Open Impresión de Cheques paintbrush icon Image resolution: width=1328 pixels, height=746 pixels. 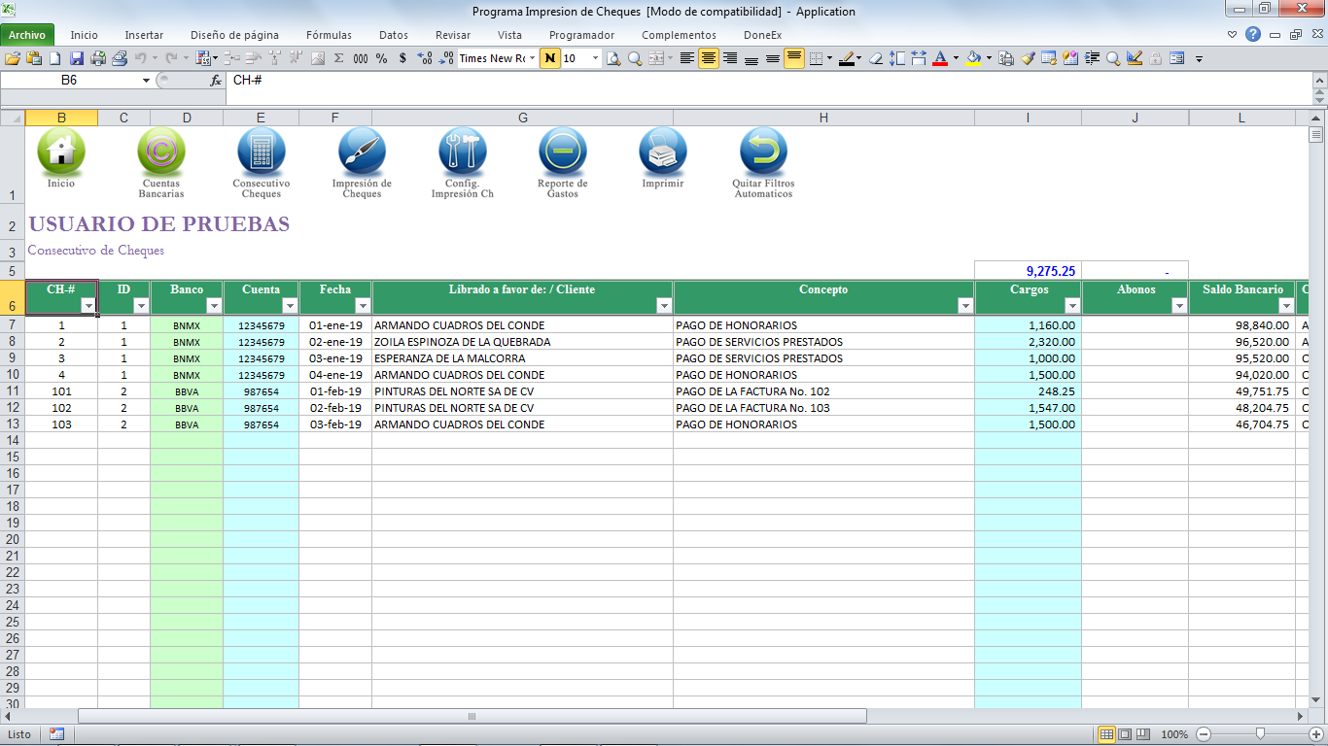(x=362, y=152)
